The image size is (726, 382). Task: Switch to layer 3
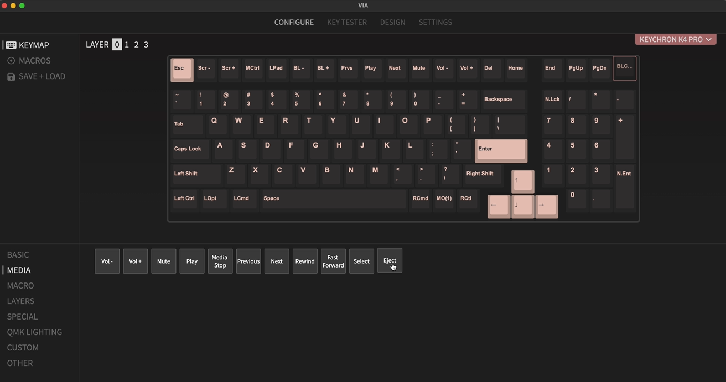(x=146, y=45)
